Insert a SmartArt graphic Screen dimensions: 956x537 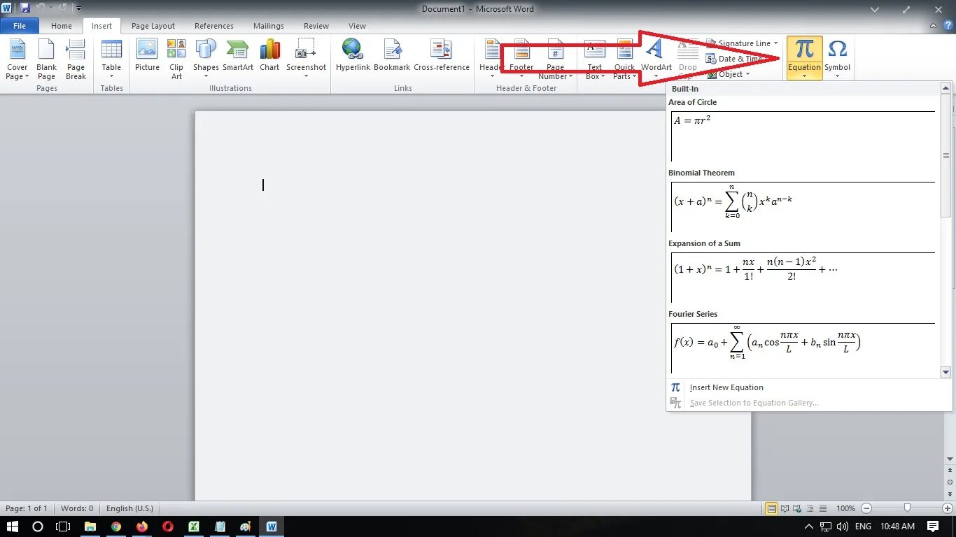click(238, 56)
